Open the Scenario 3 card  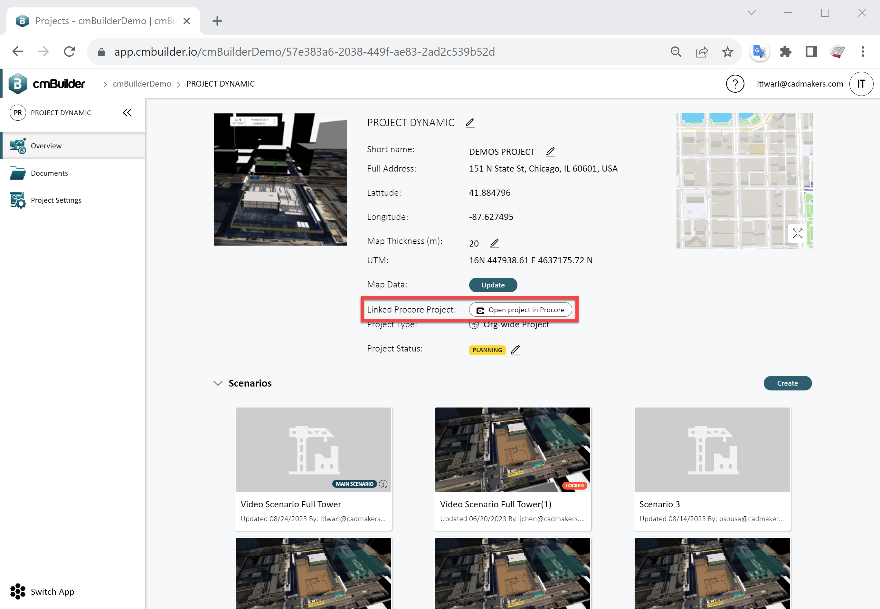[x=712, y=469]
